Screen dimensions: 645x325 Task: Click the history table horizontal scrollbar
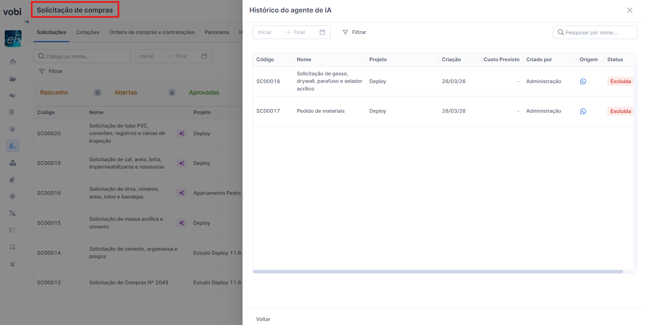(x=438, y=272)
